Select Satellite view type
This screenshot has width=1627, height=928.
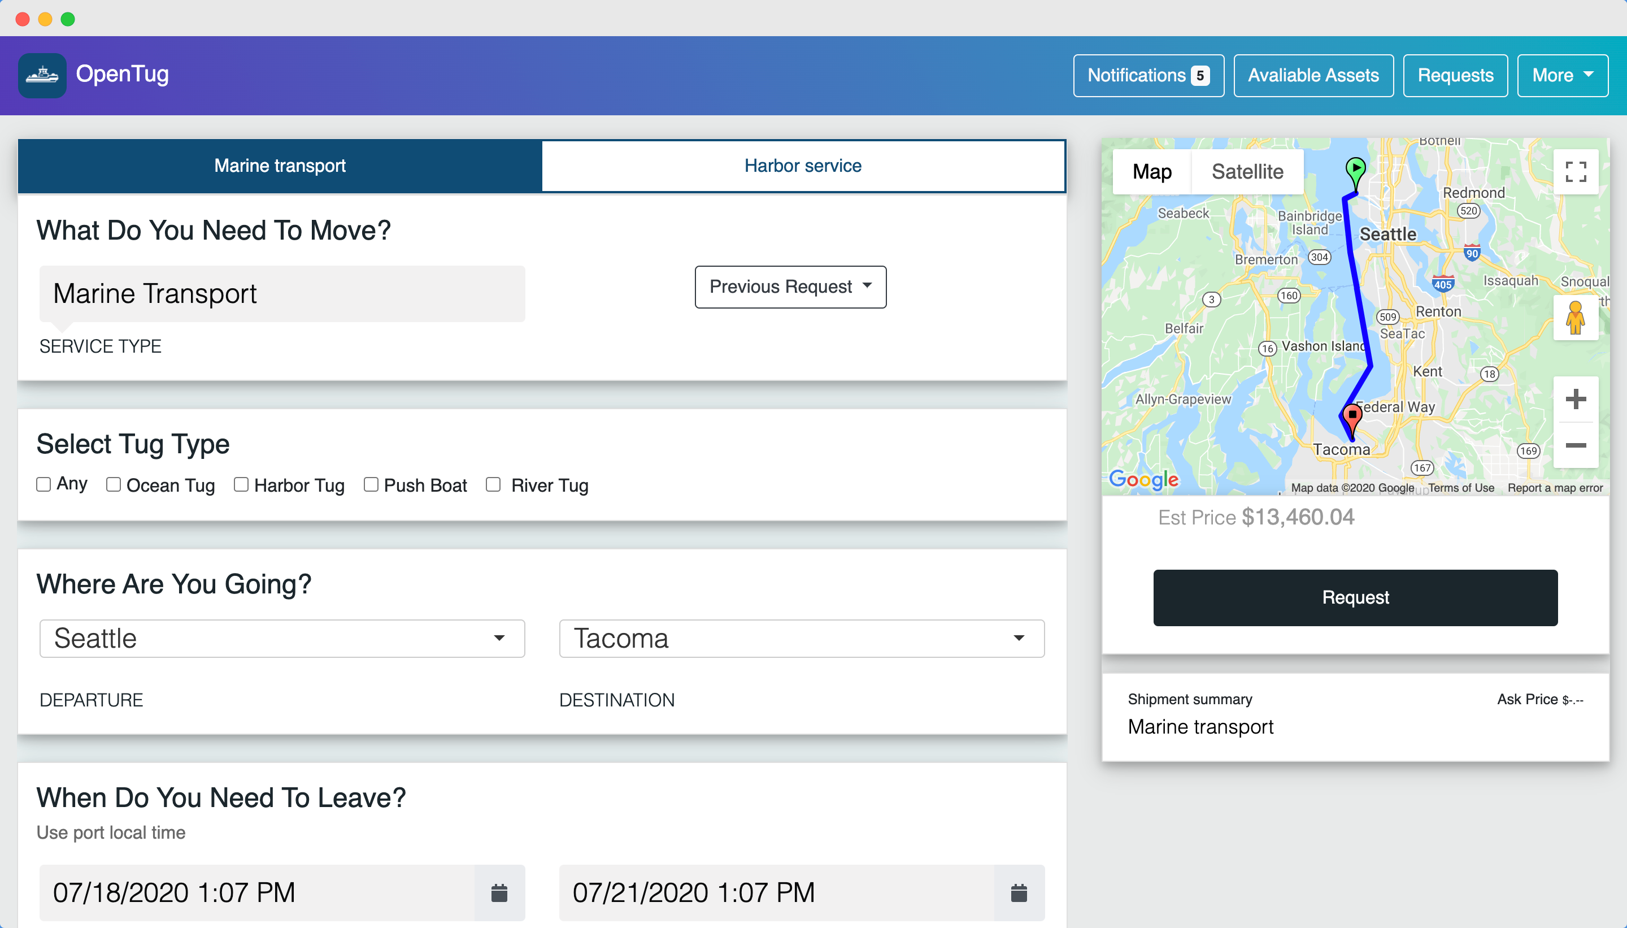point(1247,171)
